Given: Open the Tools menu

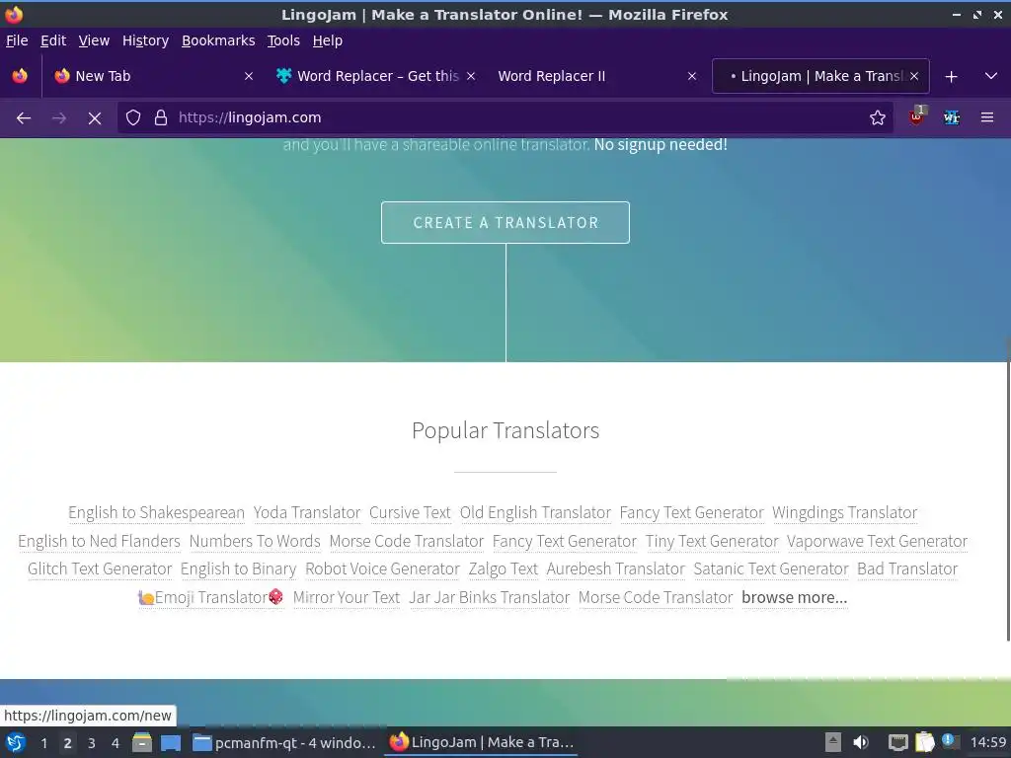Looking at the screenshot, I should coord(283,40).
